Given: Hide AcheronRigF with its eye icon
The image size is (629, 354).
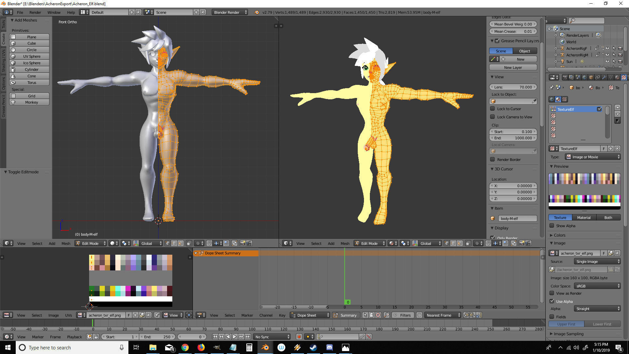Looking at the screenshot, I should [x=607, y=48].
